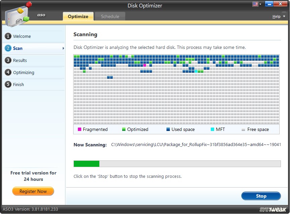Image resolution: width=290 pixels, height=214 pixels.
Task: Click the Disk Optimizer camera logo
Action: [17, 14]
